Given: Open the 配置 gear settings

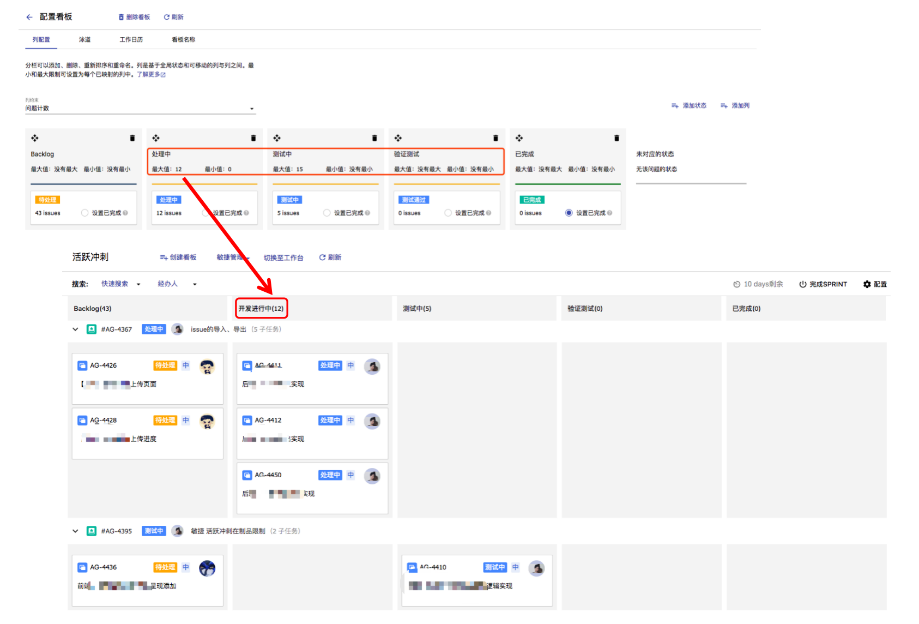Looking at the screenshot, I should 875,284.
